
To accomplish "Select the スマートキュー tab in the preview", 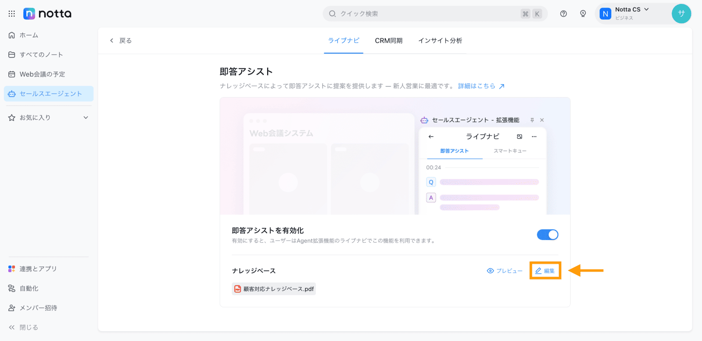I will [510, 151].
